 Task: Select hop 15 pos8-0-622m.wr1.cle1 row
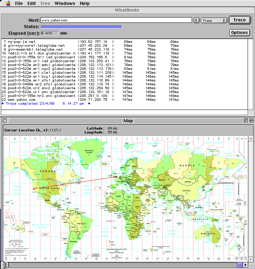coord(90,73)
